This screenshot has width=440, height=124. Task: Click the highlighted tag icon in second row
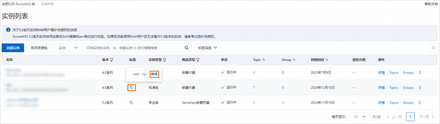click(x=132, y=88)
